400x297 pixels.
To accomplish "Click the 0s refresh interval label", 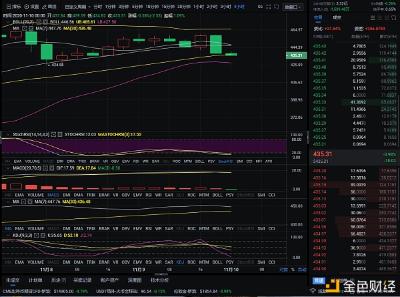I will coord(260,7).
